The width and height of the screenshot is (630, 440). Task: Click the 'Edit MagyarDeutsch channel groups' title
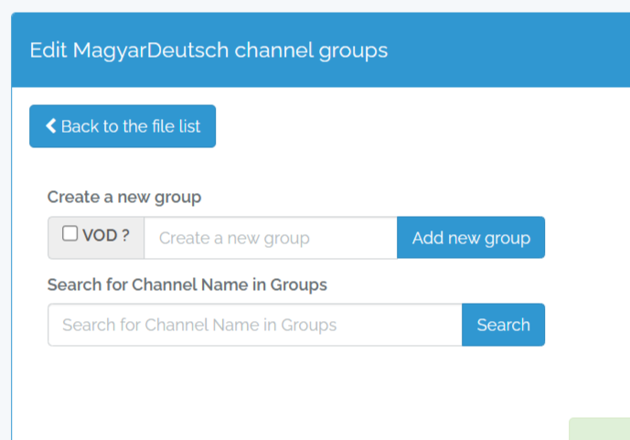208,50
